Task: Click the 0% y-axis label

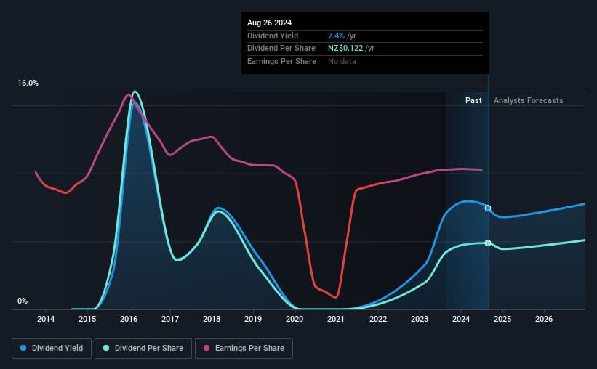Action: click(23, 301)
